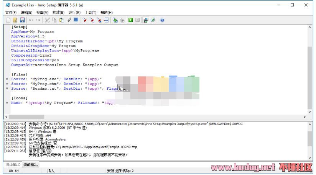Toggle breakpoint marker on the Readme.txt line
Image resolution: width=316 pixels, height=175 pixels.
click(7, 89)
